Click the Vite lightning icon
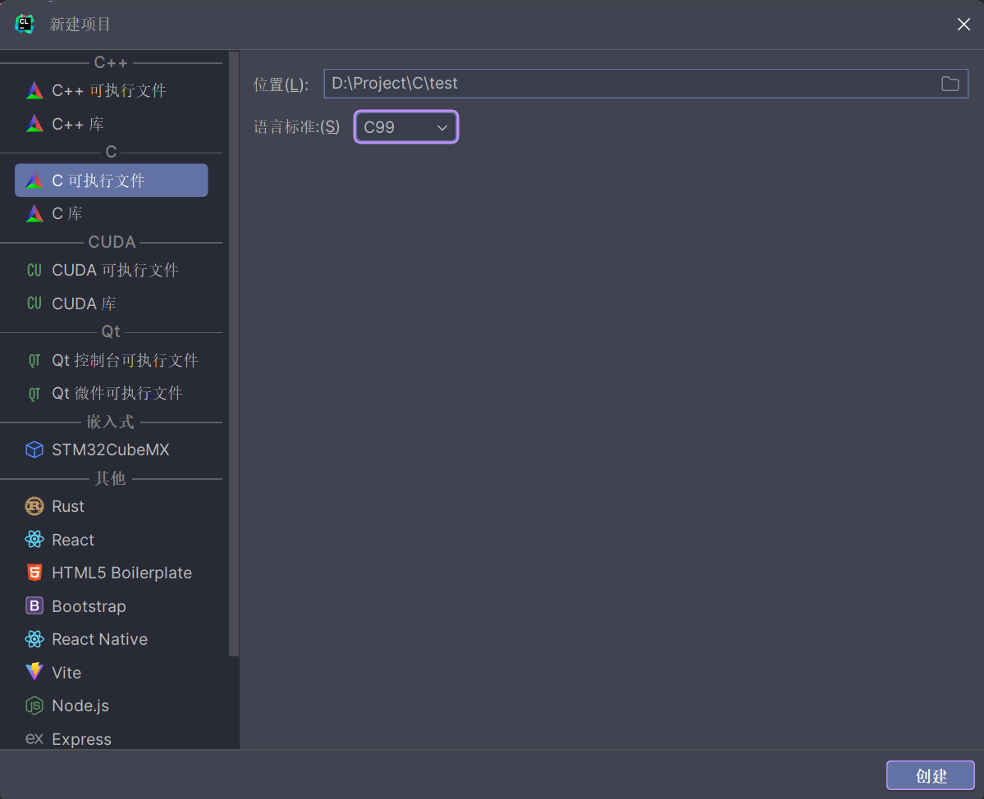 pyautogui.click(x=34, y=672)
